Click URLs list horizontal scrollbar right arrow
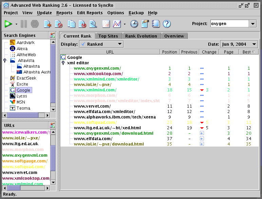262x199 pixels. pos(48,188)
